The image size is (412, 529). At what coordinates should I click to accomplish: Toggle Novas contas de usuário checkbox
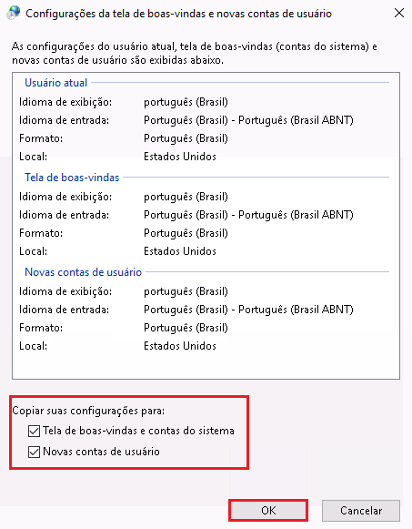coord(34,452)
